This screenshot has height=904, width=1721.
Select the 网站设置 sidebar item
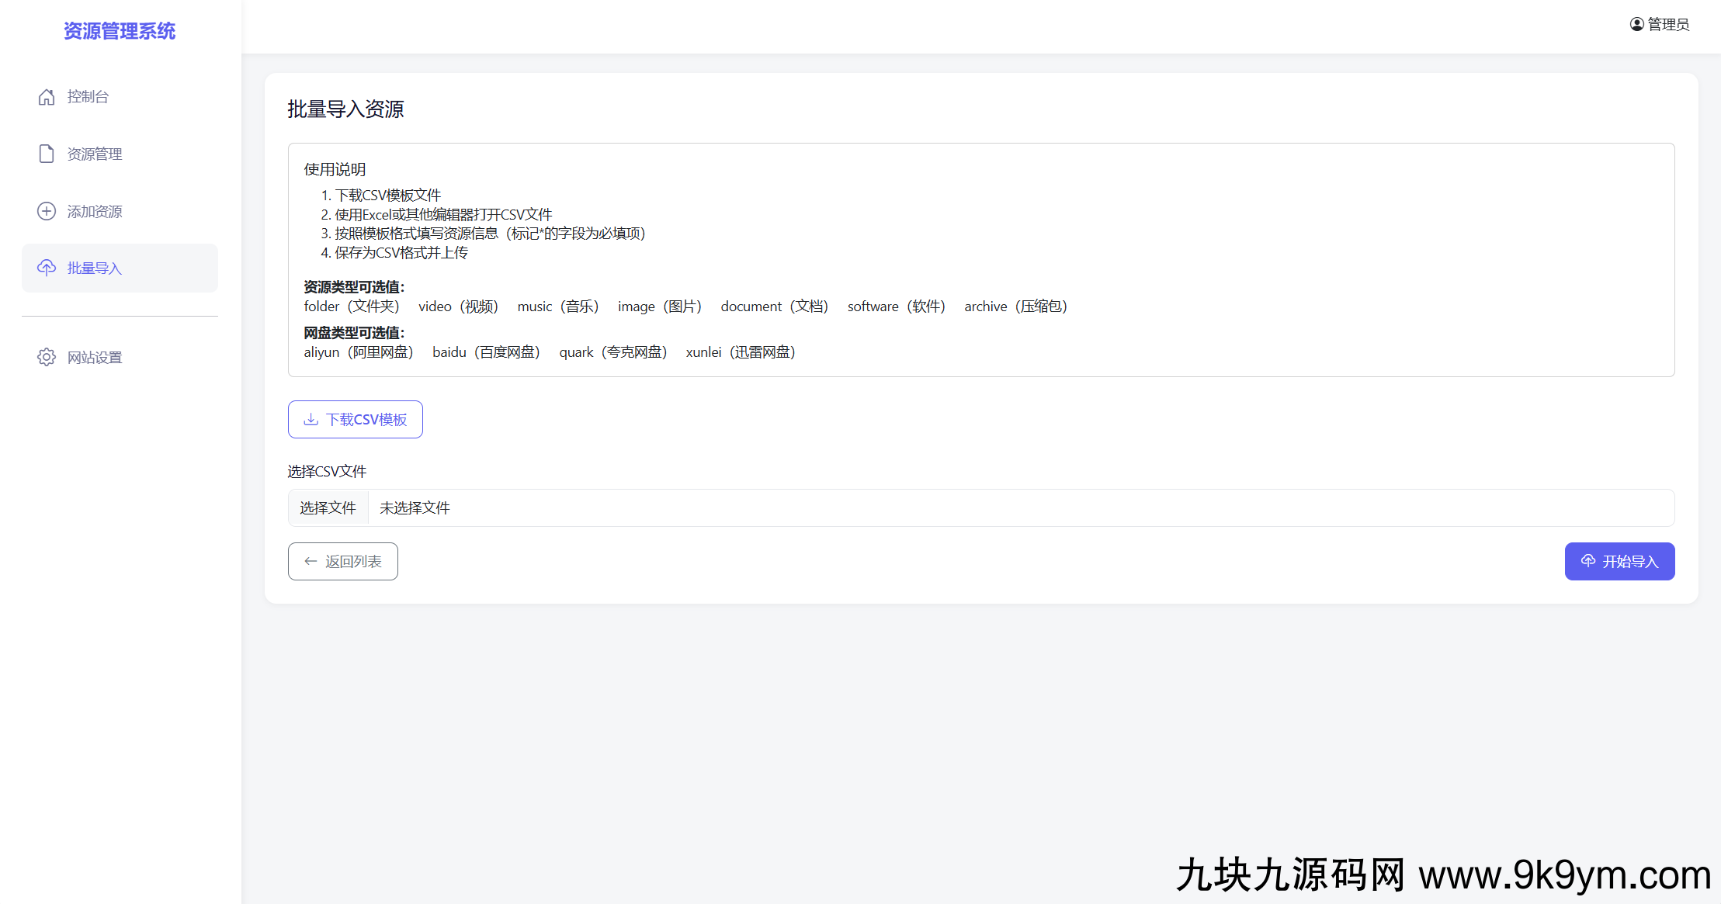click(x=95, y=357)
